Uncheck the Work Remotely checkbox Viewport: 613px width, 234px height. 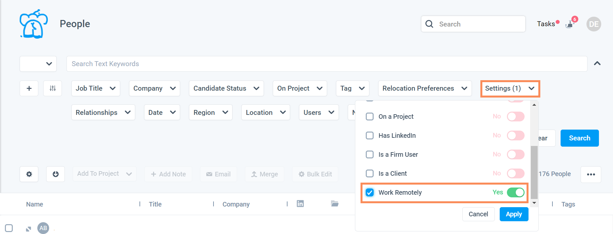[x=370, y=192]
